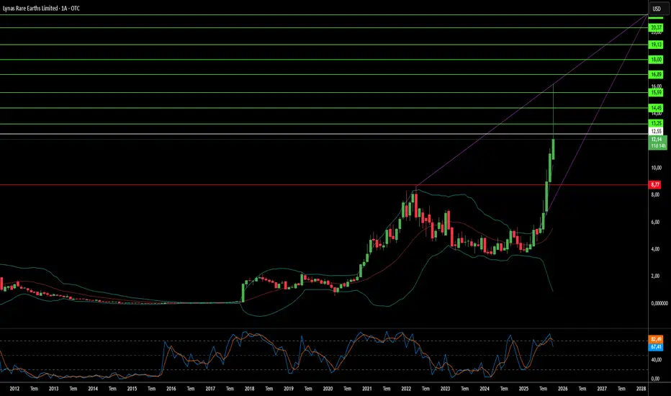This screenshot has width=671, height=396.
Task: Select the 14,45 price level label
Action: 656,108
